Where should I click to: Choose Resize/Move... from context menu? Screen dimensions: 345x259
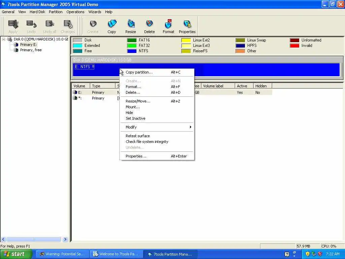coord(157,101)
